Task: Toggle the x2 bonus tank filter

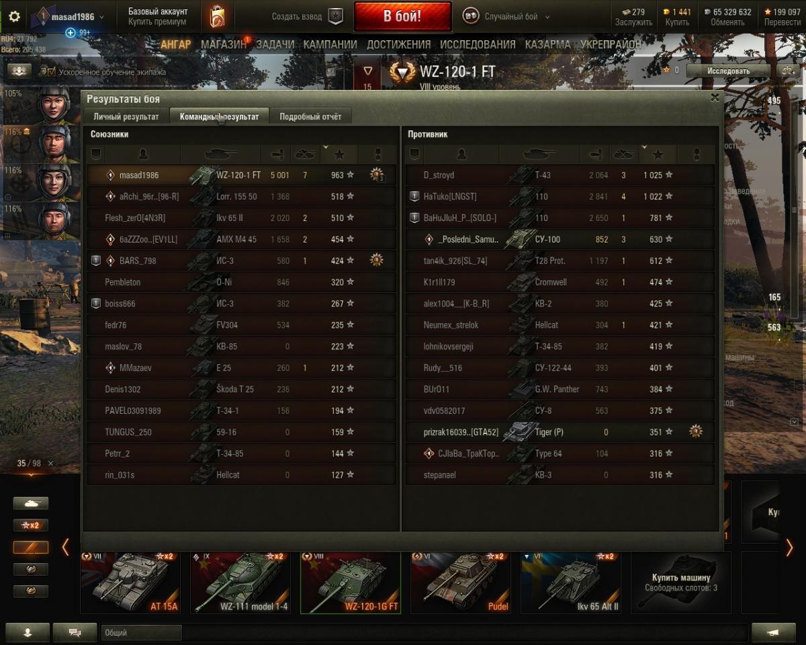Action: tap(31, 525)
